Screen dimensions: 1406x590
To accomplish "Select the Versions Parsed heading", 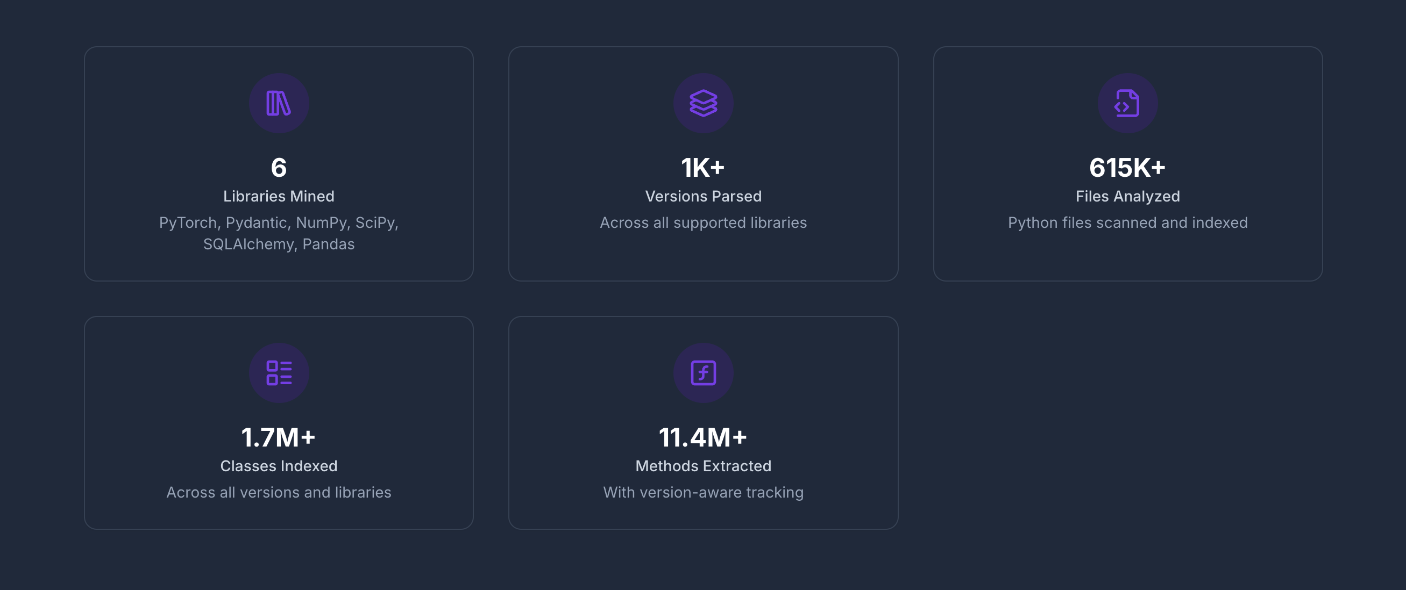I will tap(703, 196).
